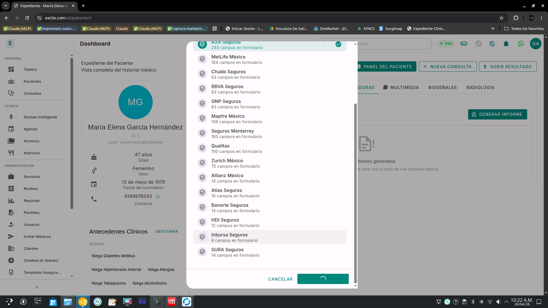Click the insurer list dialog scrollbar
Image resolution: width=548 pixels, height=308 pixels.
355,194
